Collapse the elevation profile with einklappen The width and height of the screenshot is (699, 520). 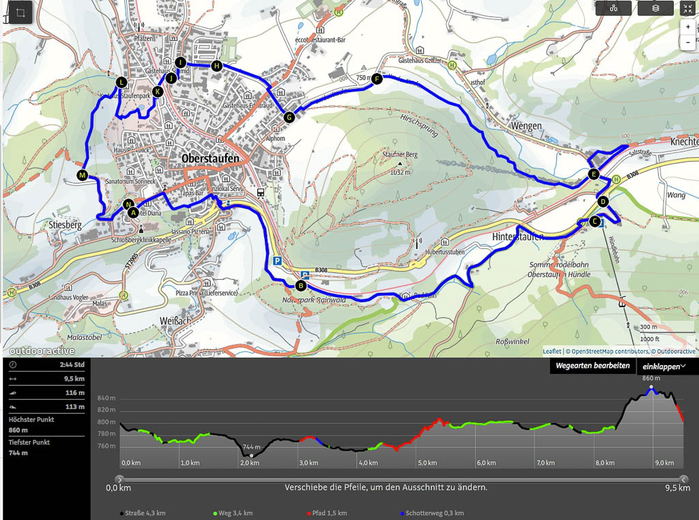coord(665,366)
